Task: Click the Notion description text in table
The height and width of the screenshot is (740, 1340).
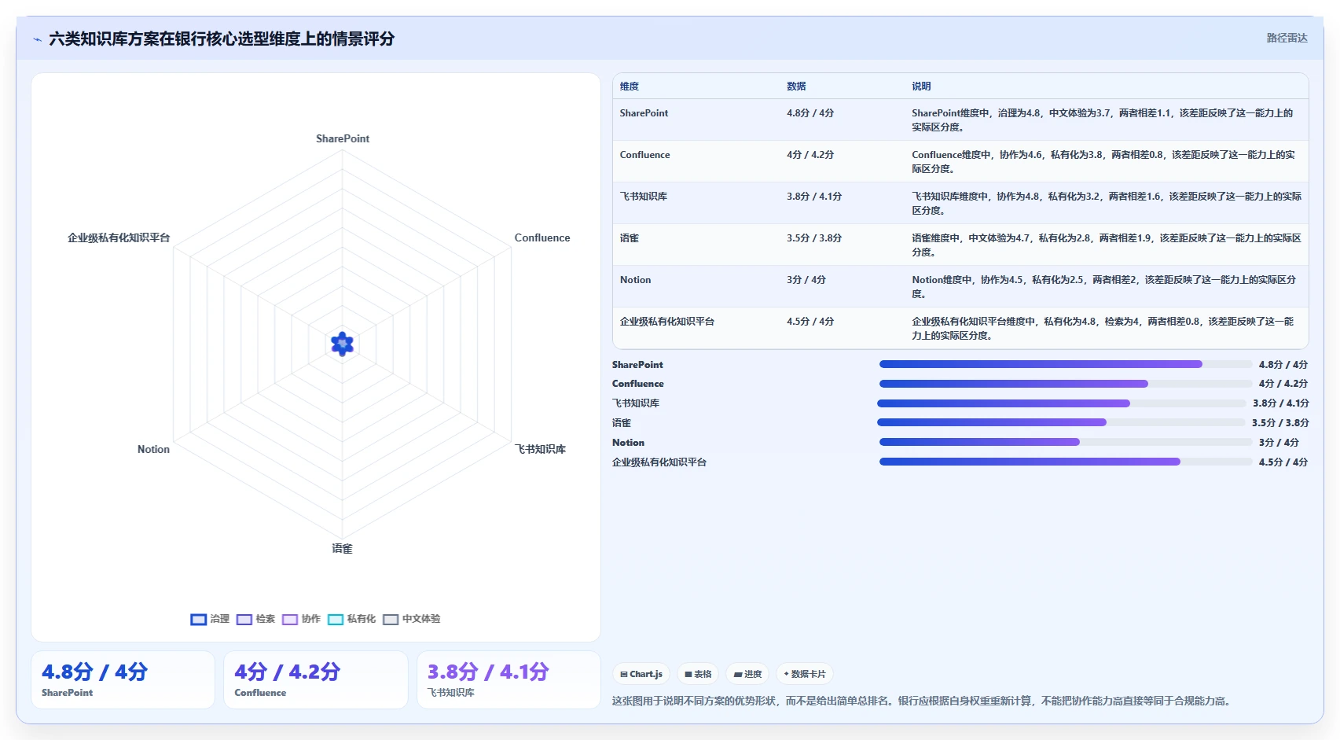Action: coord(1104,287)
